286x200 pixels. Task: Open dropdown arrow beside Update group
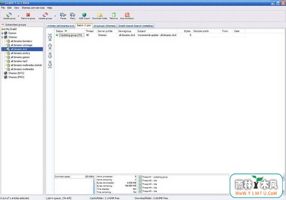[18, 16]
